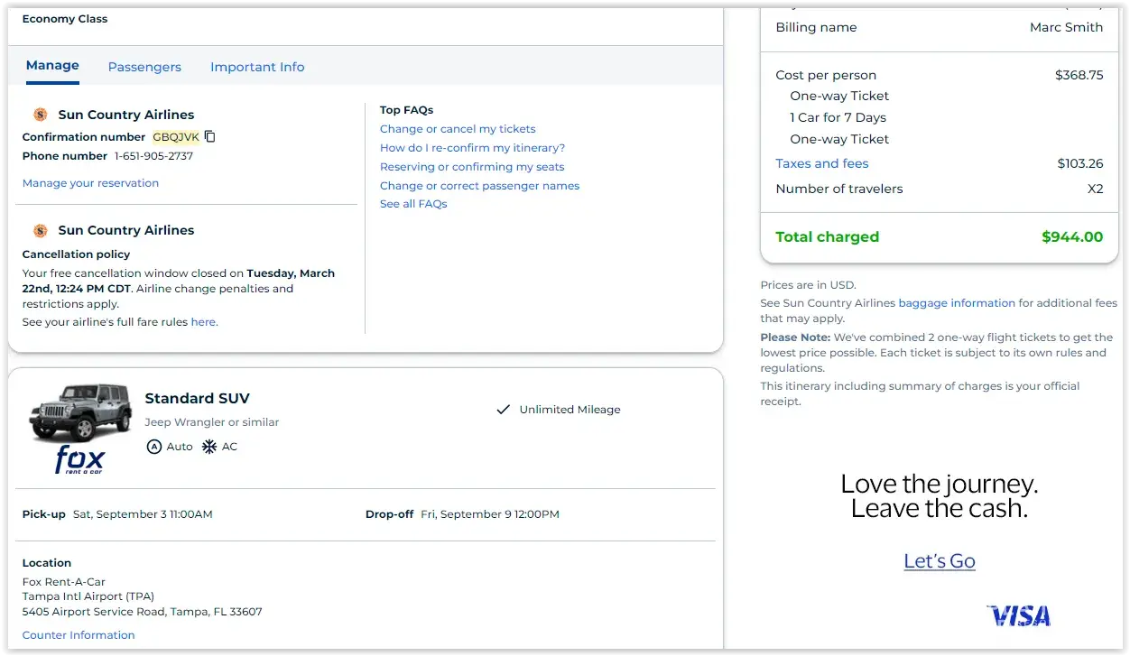Copy the confirmation number GBQJVK icon
Image resolution: width=1130 pixels, height=656 pixels.
[210, 137]
